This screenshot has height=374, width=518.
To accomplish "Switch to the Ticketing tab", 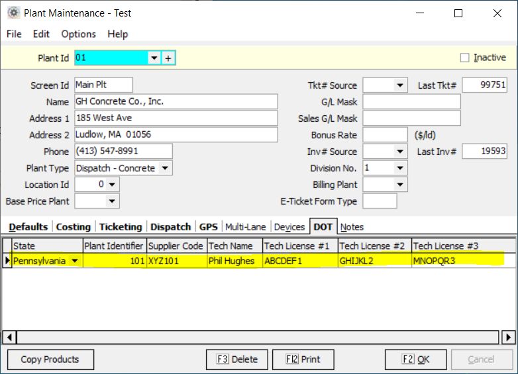I will pos(121,227).
